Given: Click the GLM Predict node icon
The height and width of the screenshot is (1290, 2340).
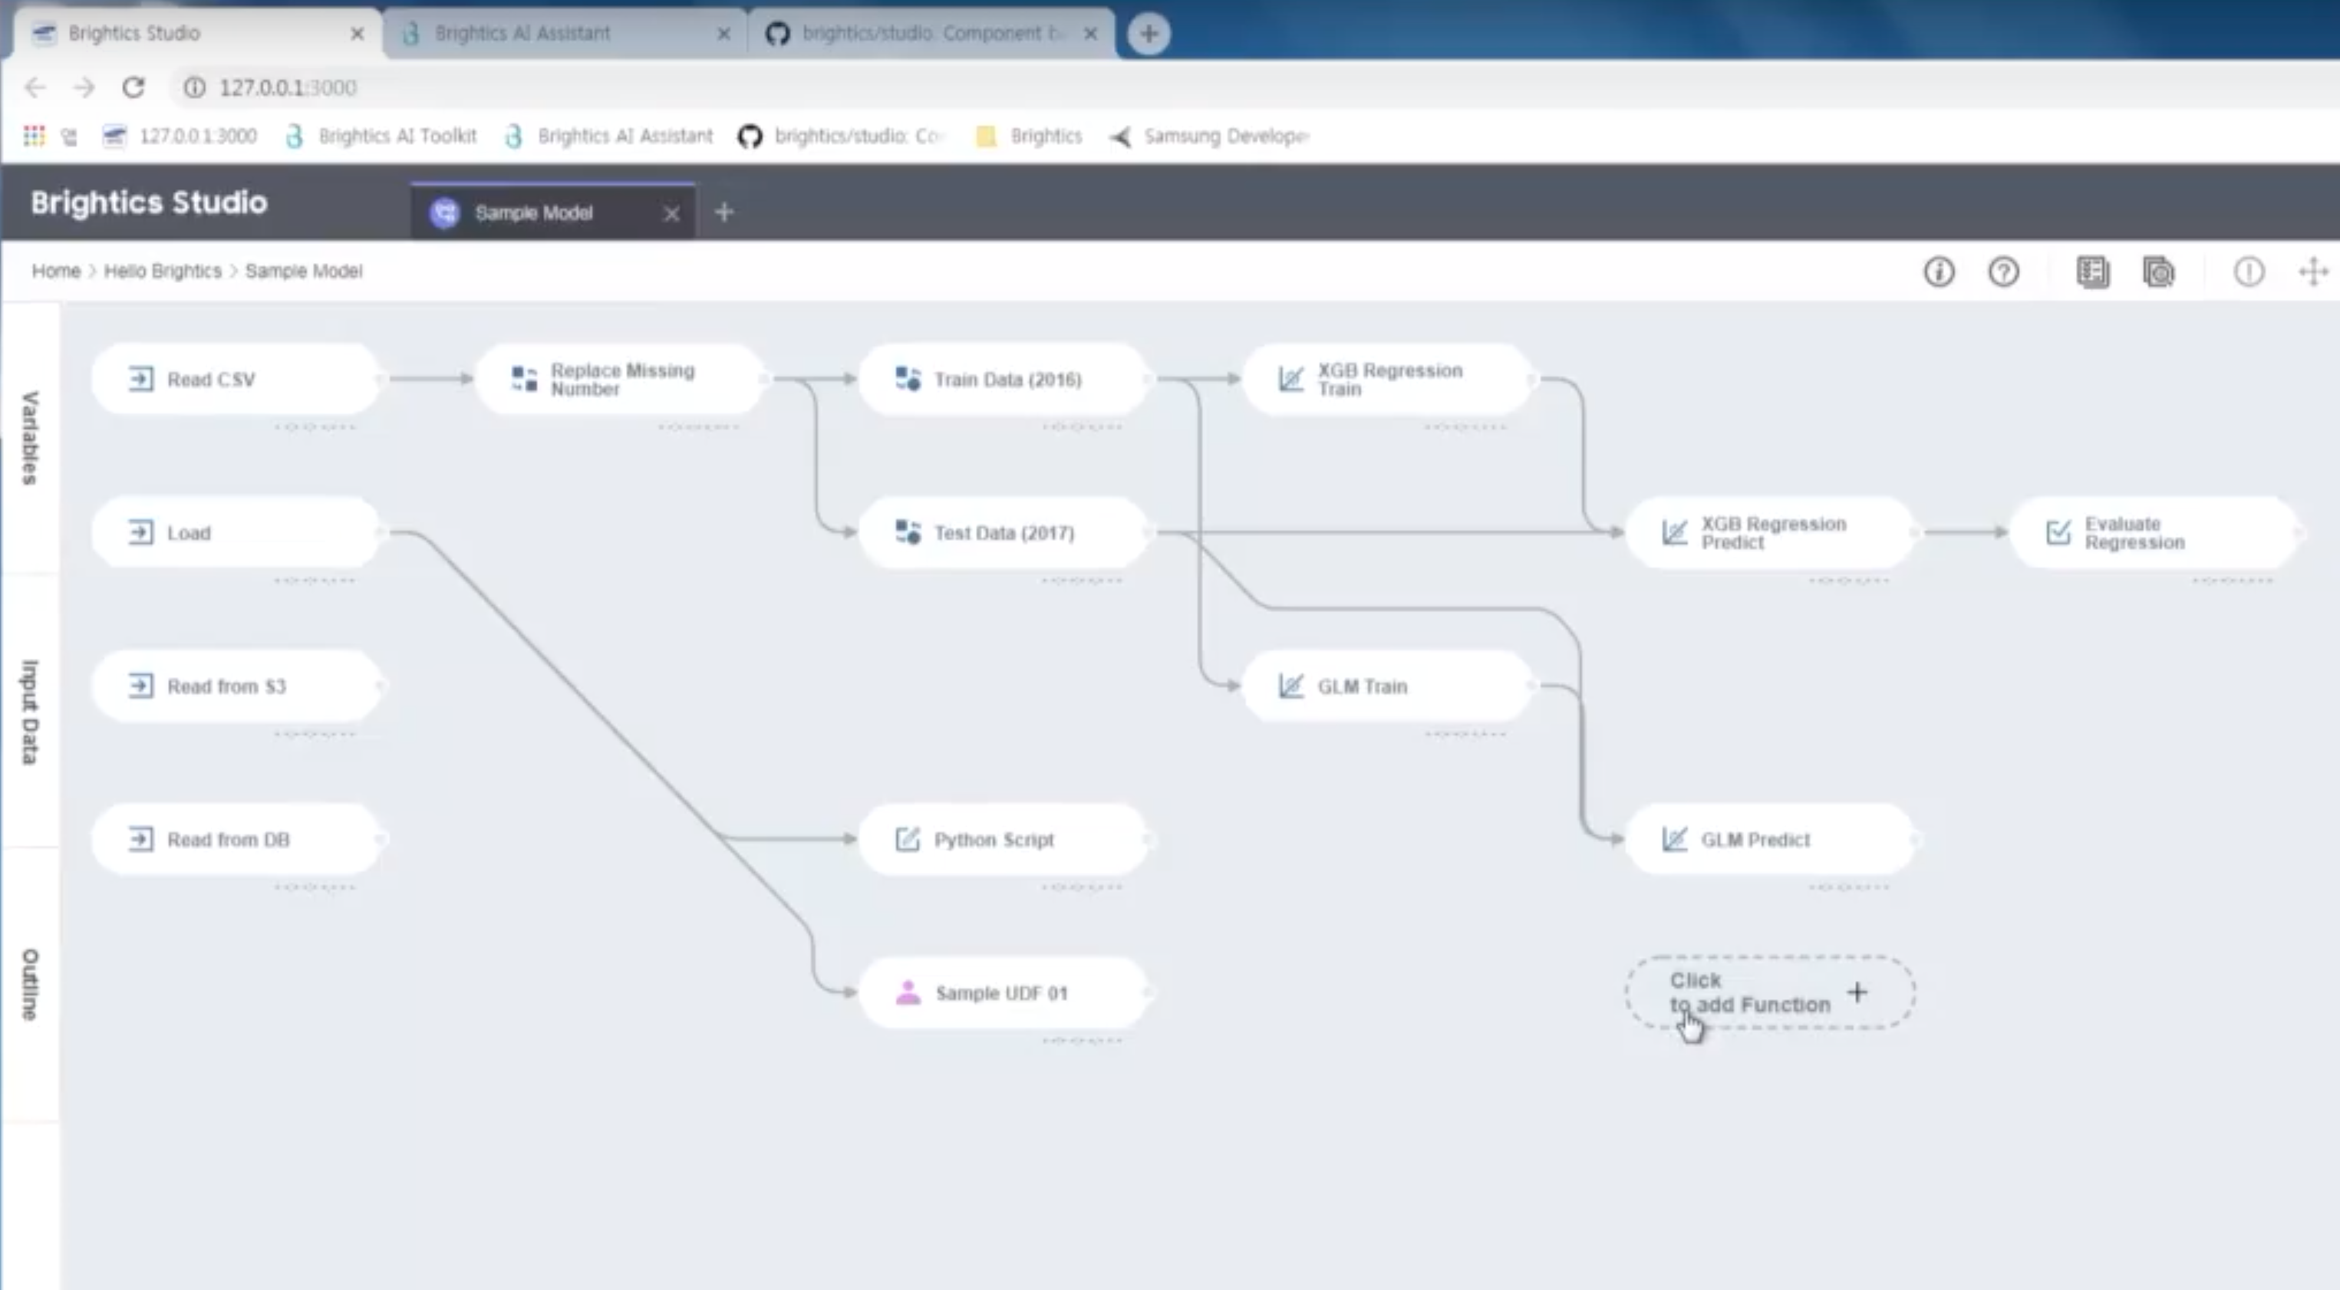Looking at the screenshot, I should tap(1674, 839).
